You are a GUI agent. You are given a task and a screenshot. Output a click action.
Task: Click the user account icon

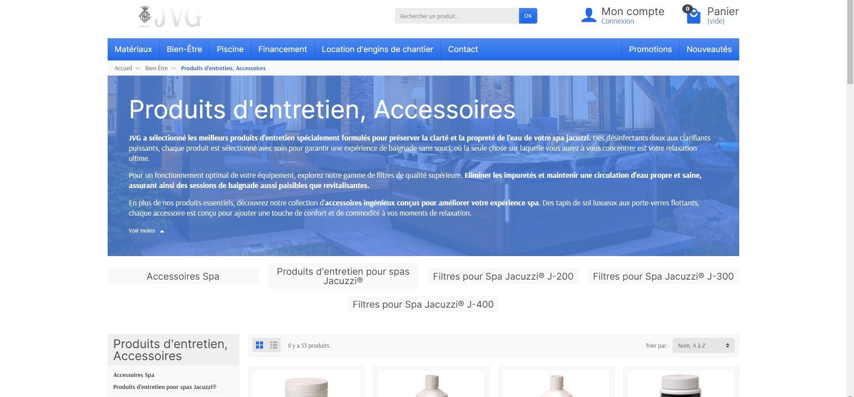click(588, 15)
